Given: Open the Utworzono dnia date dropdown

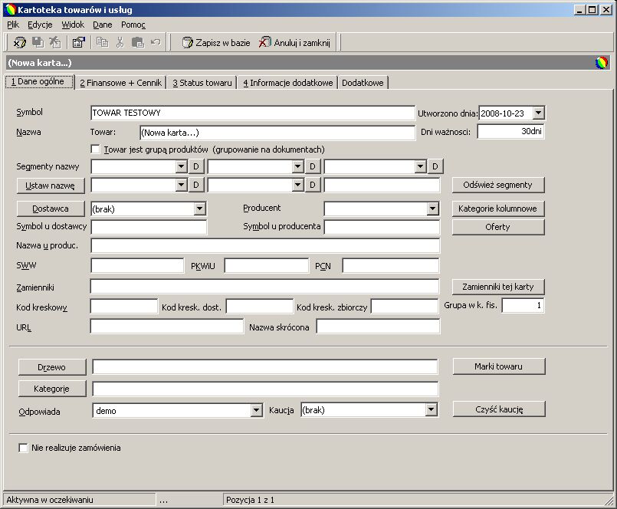Looking at the screenshot, I should (x=538, y=113).
